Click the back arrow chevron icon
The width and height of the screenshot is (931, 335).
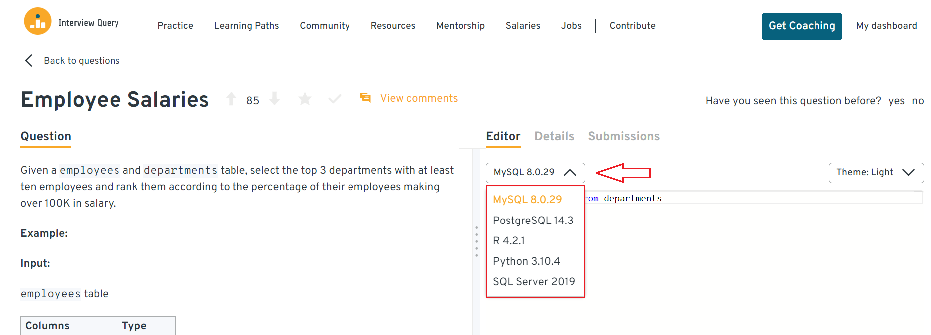point(29,61)
